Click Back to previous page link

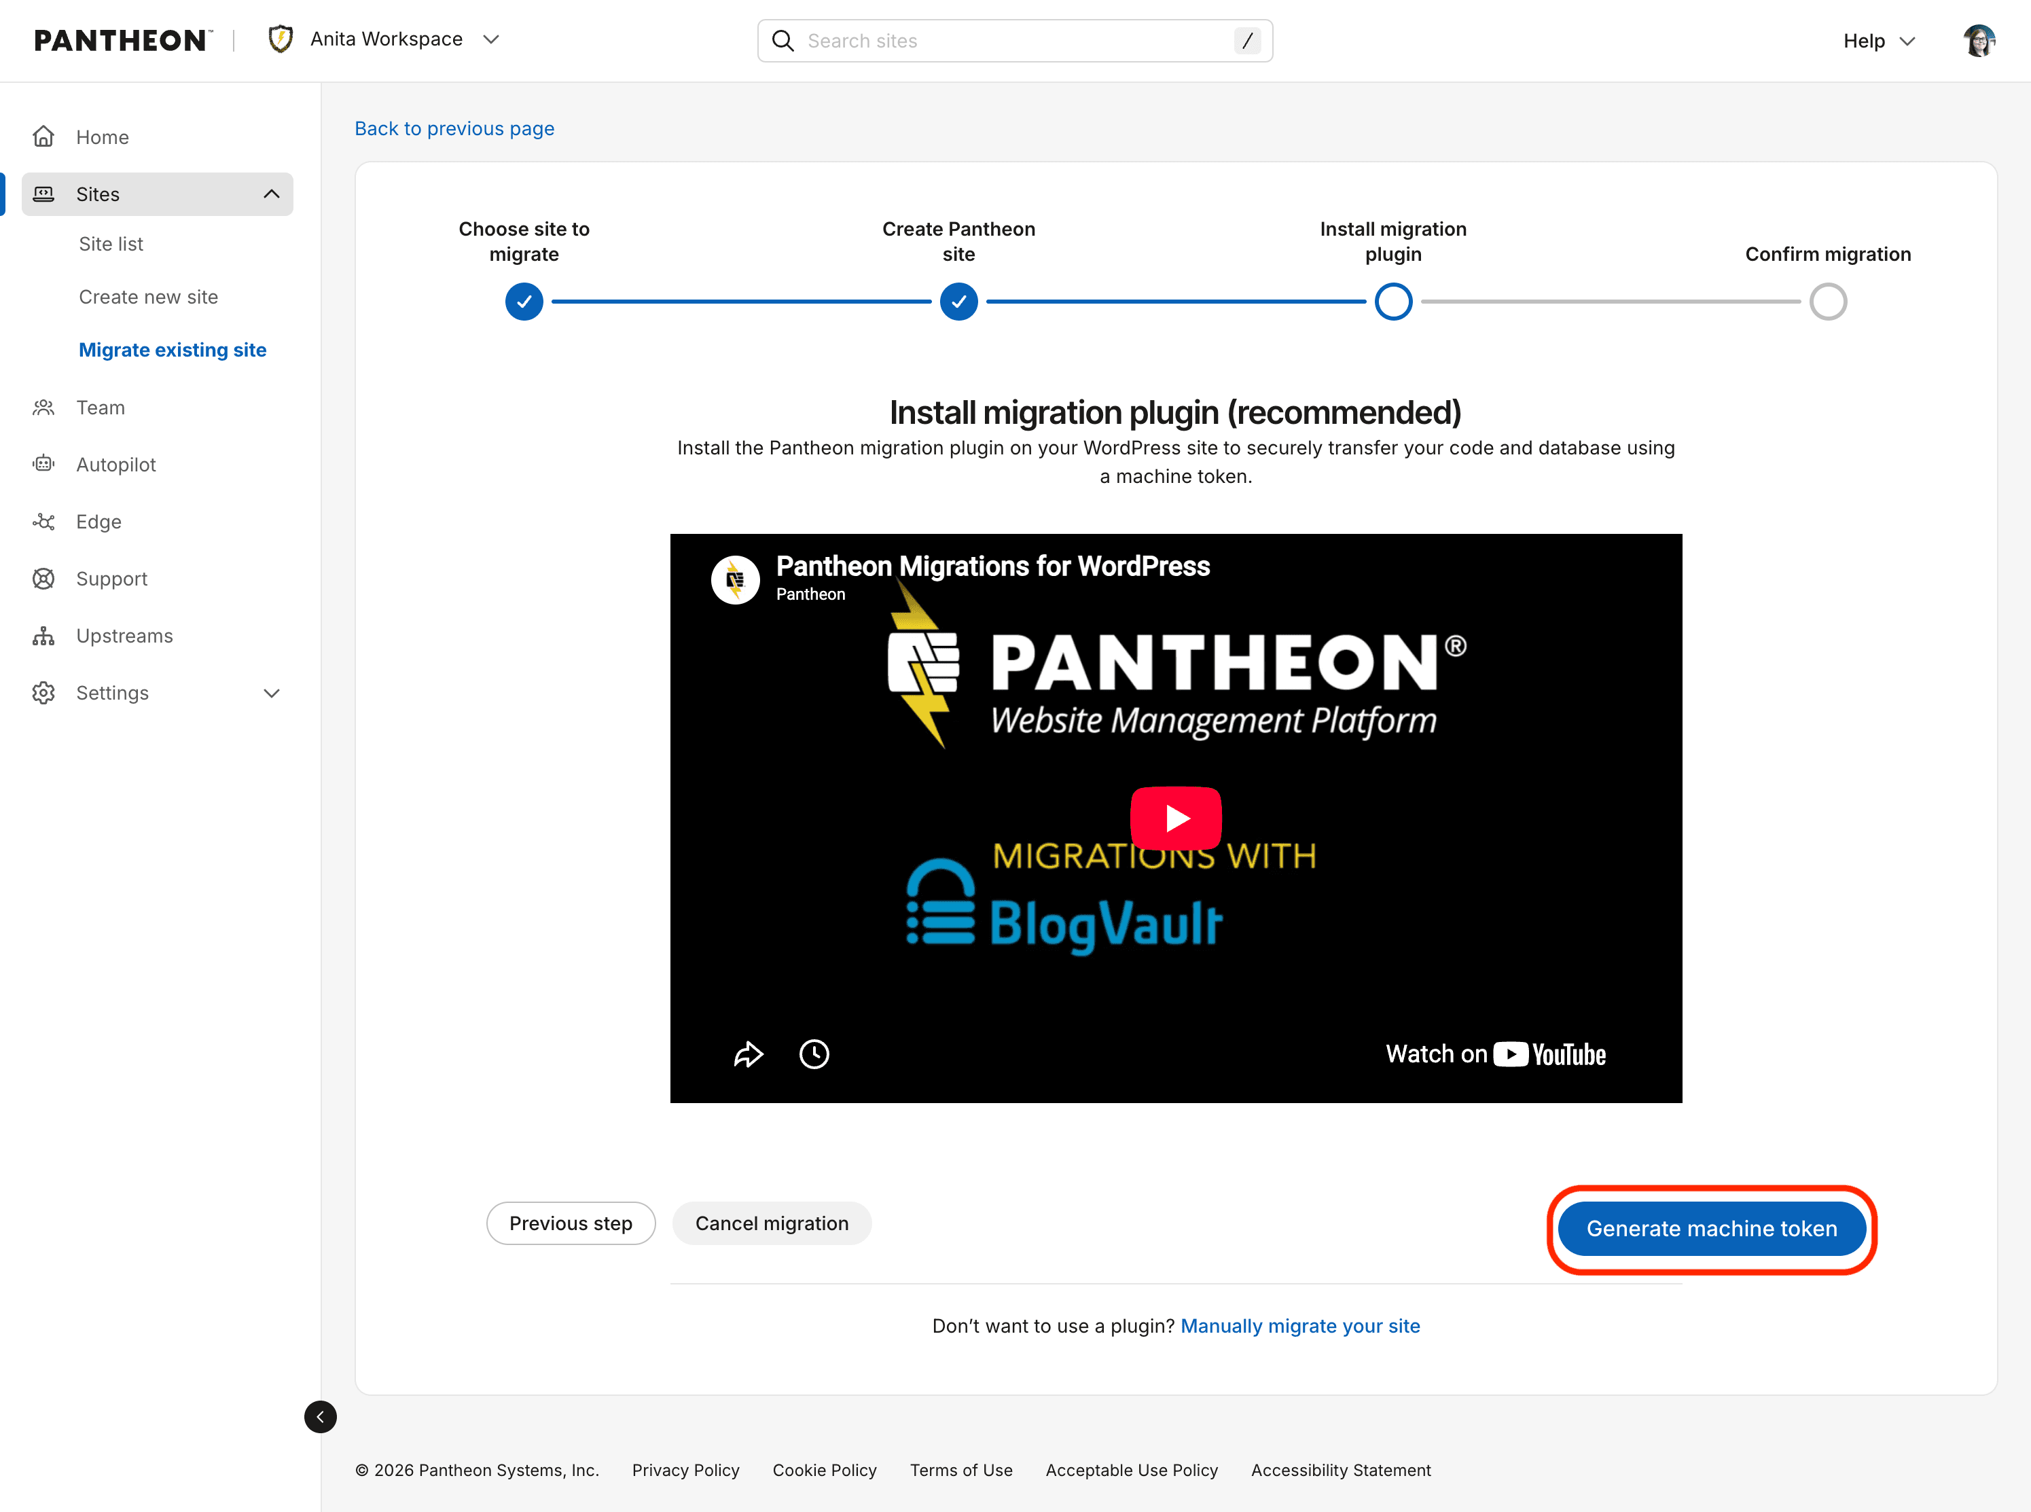point(454,129)
